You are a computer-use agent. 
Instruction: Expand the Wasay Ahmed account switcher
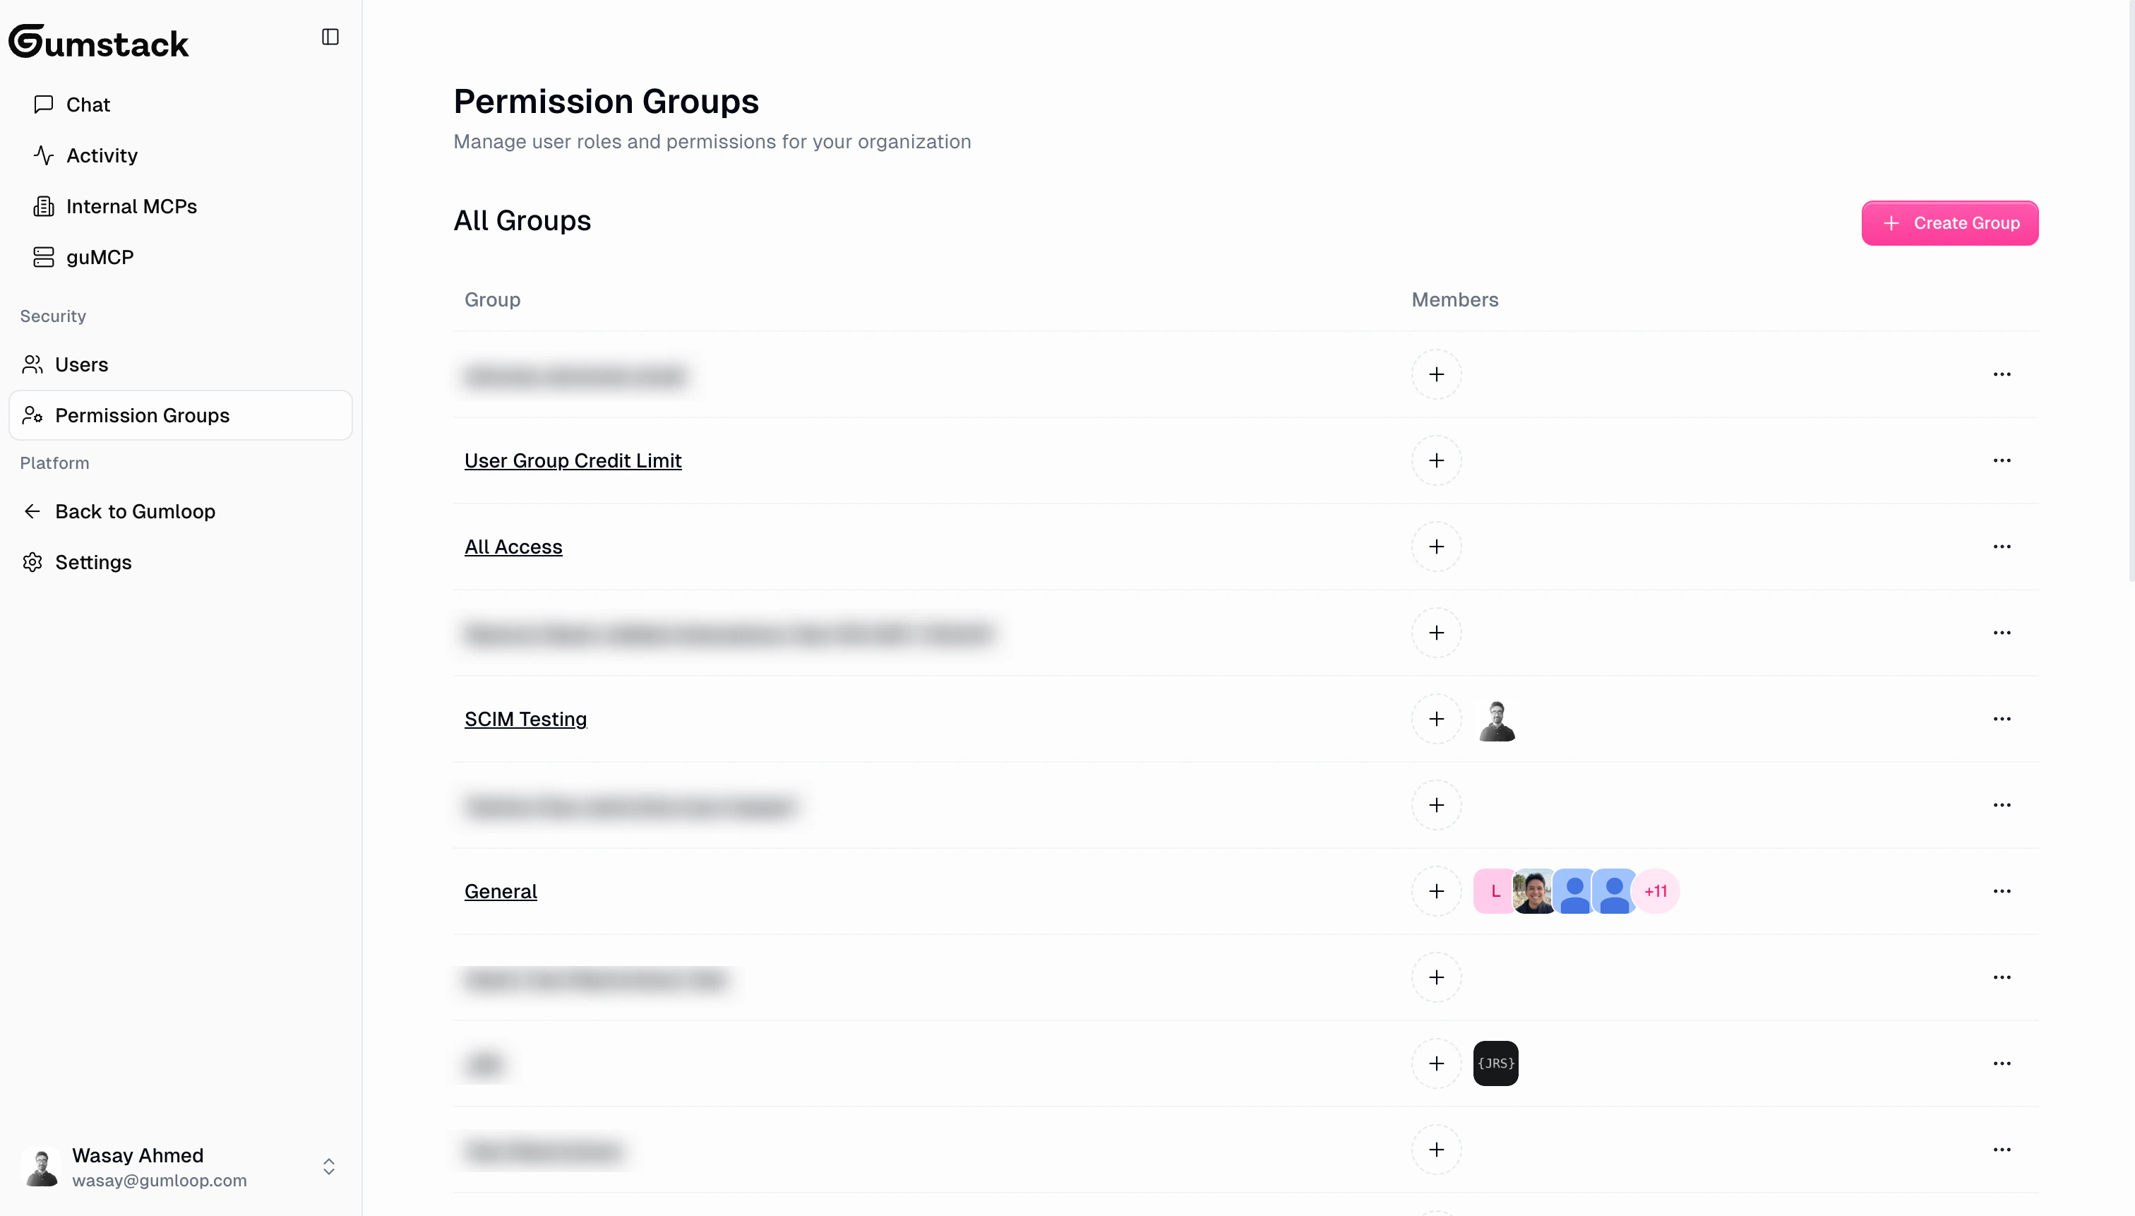[x=329, y=1167]
